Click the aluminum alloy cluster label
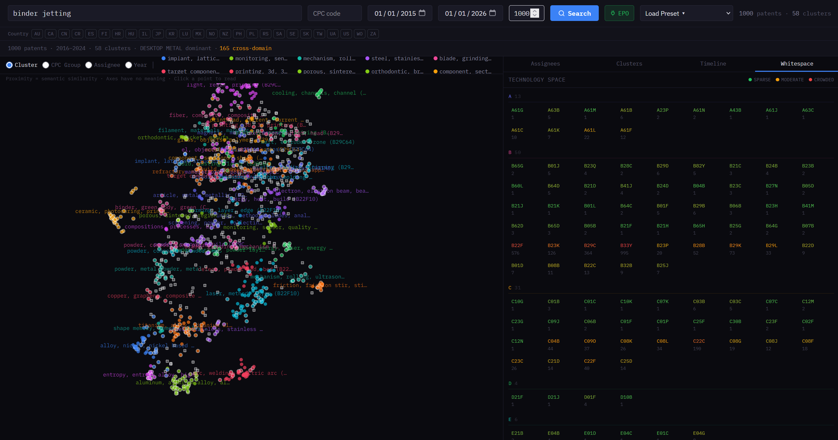This screenshot has width=838, height=440. [183, 383]
